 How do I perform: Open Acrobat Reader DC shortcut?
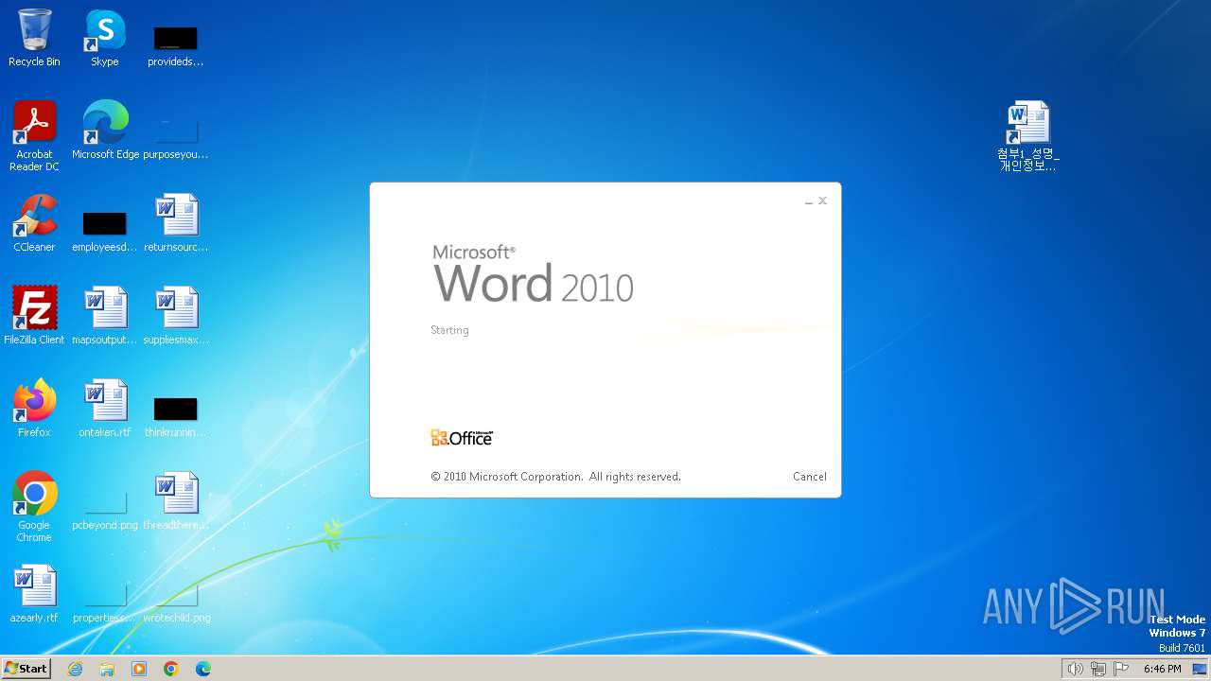point(34,136)
